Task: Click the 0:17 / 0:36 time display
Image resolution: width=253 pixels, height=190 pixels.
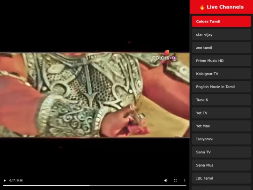Action: click(x=16, y=181)
